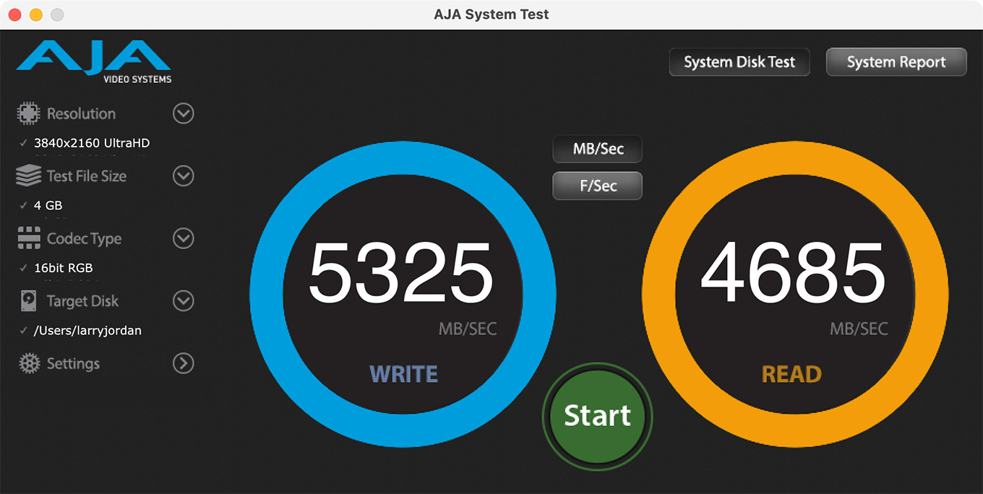Click the 4685 read speed value
The image size is (983, 494).
(793, 274)
